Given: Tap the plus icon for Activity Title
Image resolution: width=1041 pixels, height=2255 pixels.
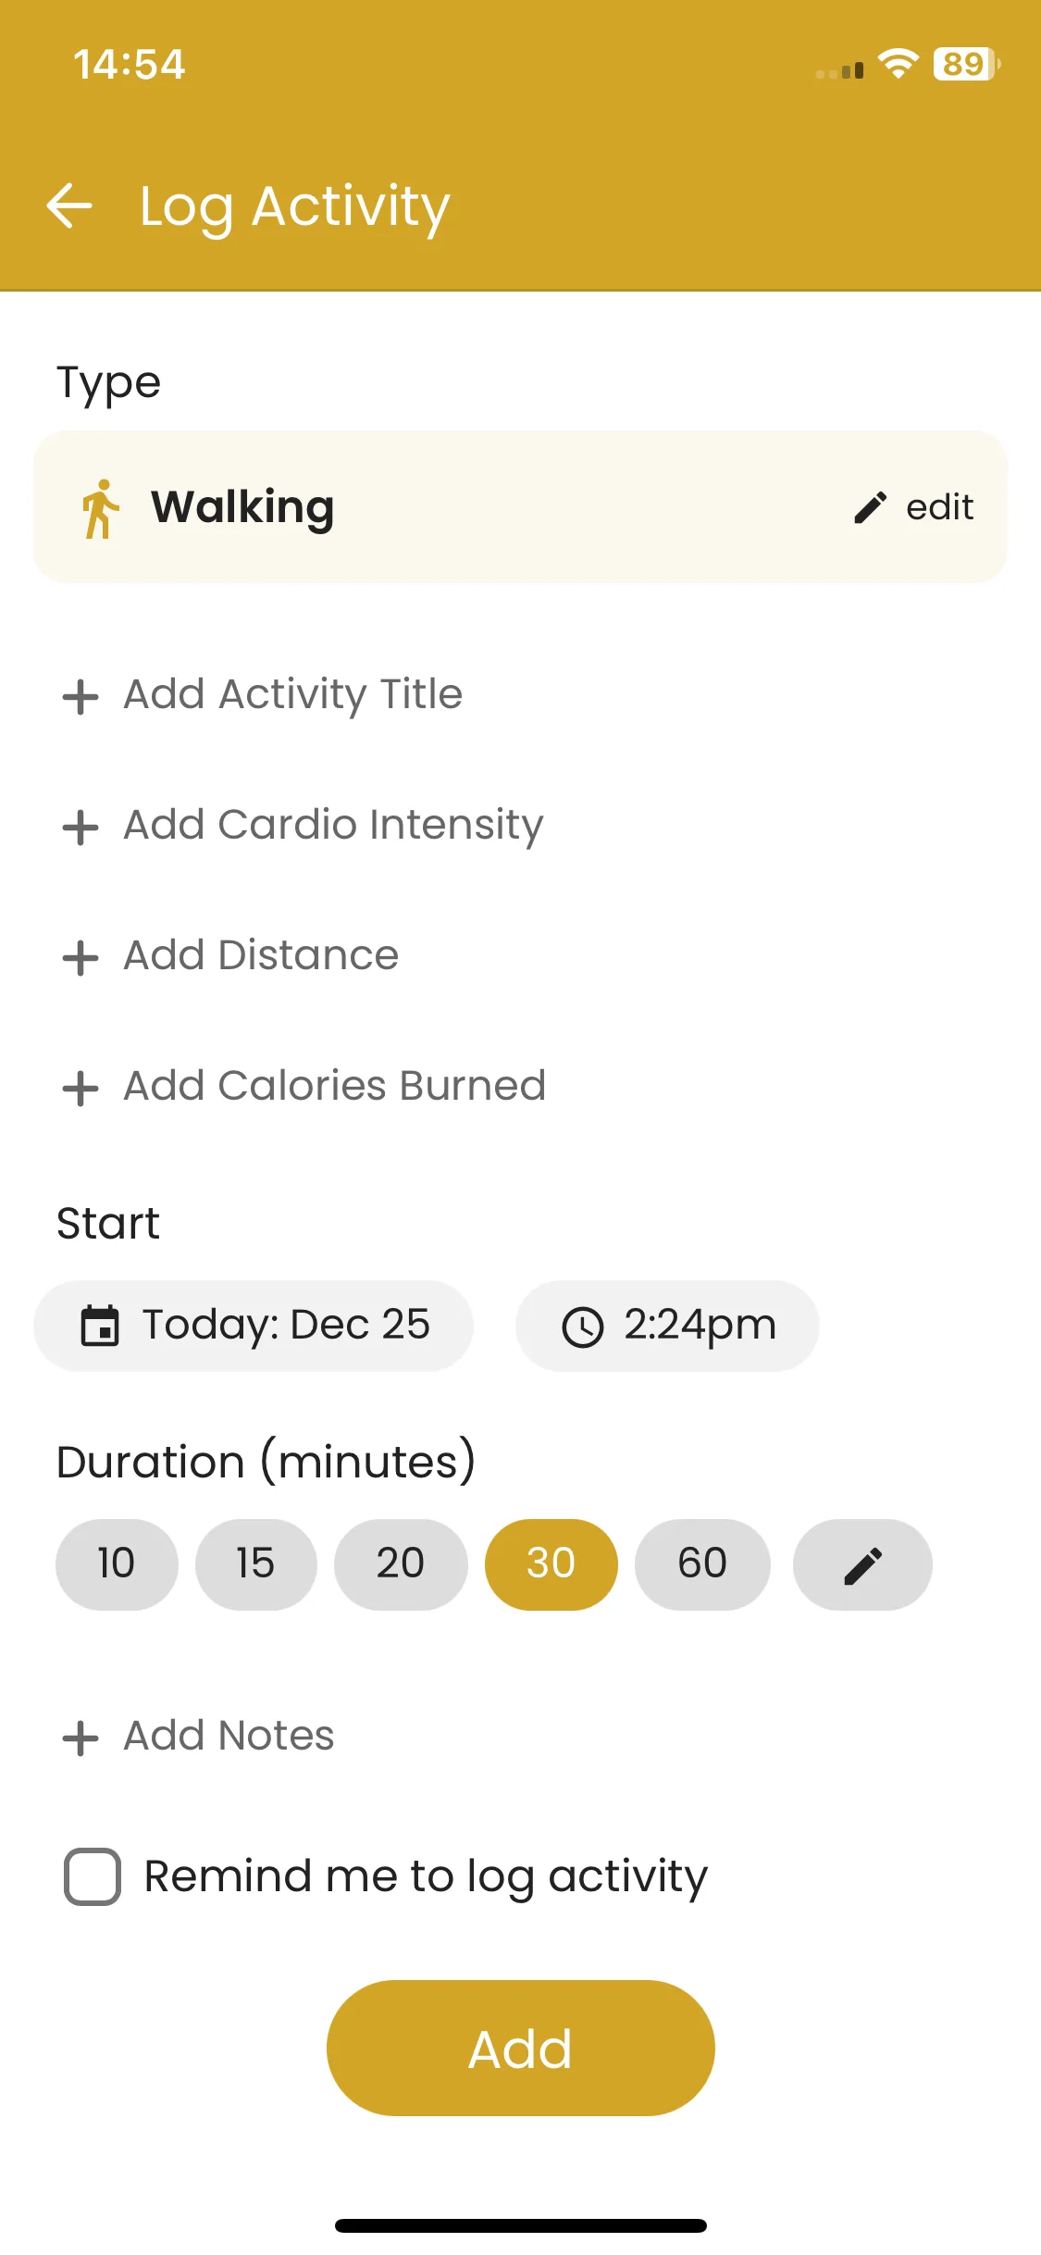Looking at the screenshot, I should pyautogui.click(x=81, y=696).
